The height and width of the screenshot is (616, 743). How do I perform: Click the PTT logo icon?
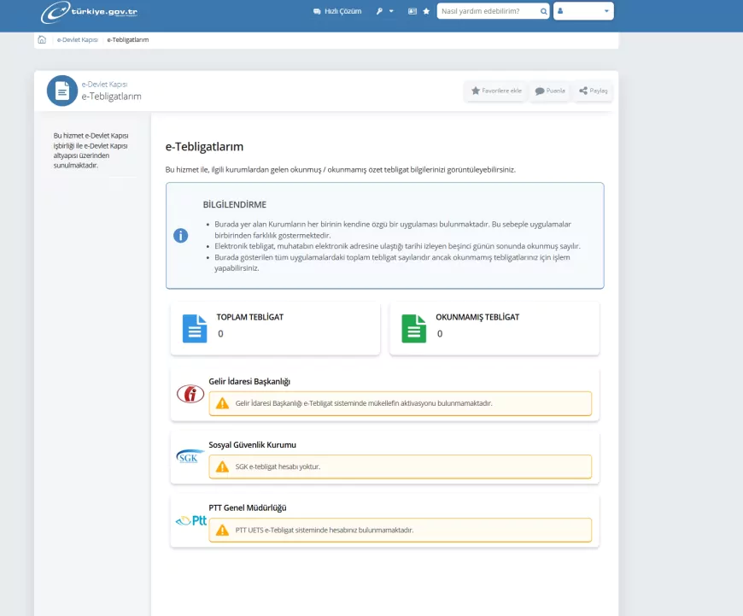pyautogui.click(x=190, y=520)
